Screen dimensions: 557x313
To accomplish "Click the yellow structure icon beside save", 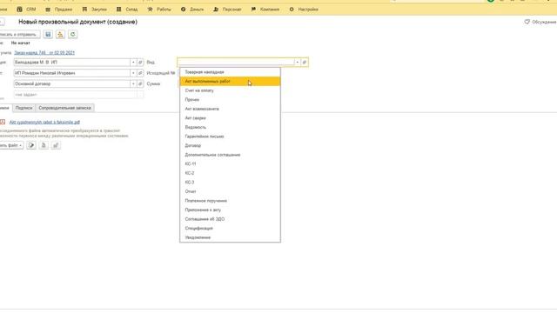I will pyautogui.click(x=60, y=35).
